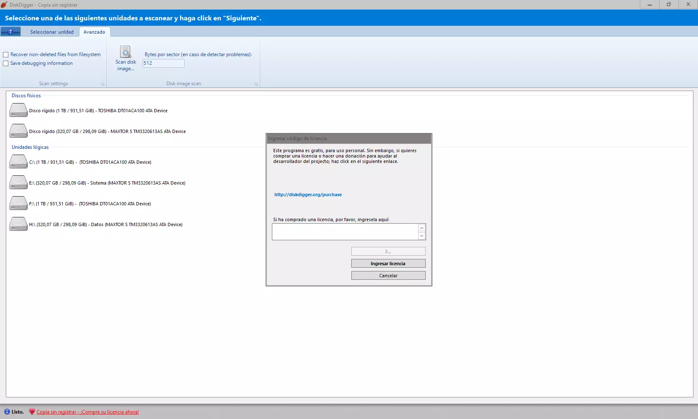Select Disco rígido 1 TB TOSHIBA DT01ACA100 text
698x419 pixels.
98,111
